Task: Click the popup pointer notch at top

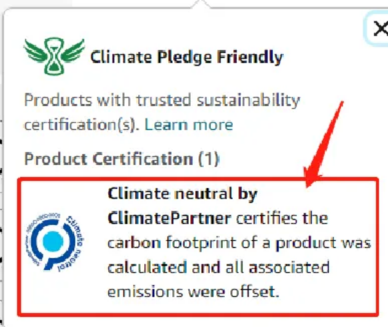Action: point(202,4)
